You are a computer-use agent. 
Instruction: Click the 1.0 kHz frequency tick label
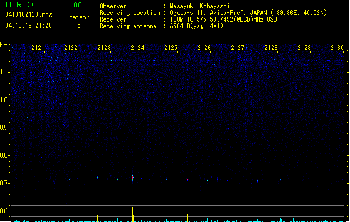4,100
